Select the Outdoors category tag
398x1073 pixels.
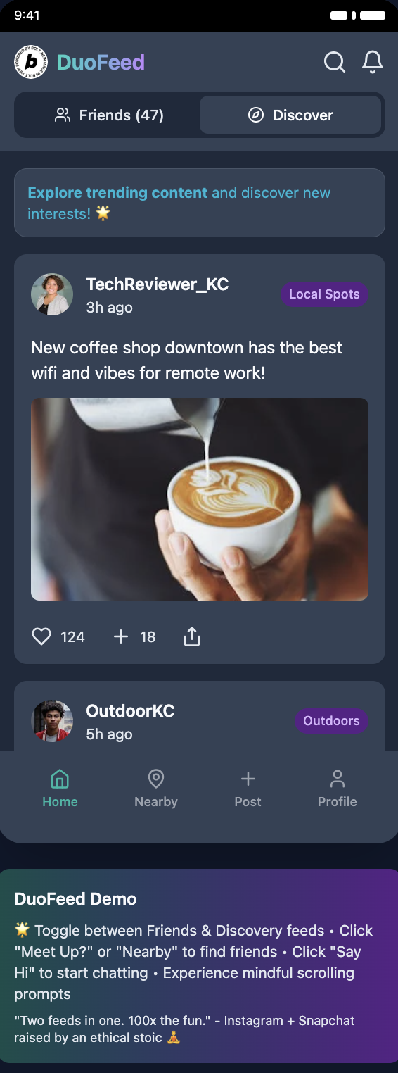pyautogui.click(x=331, y=720)
